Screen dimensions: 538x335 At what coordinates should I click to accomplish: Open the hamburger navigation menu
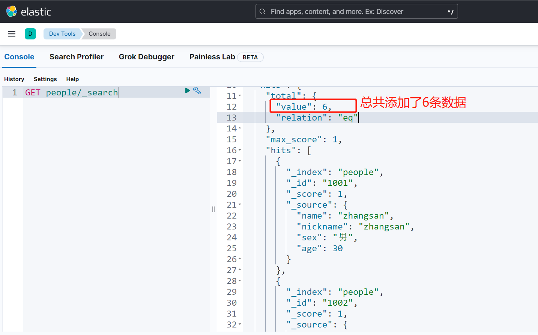click(x=12, y=34)
